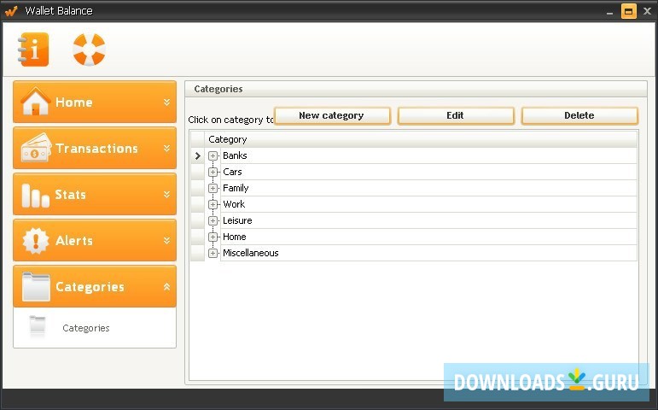This screenshot has height=410, width=658.
Task: Expand the Family category tree node
Action: pyautogui.click(x=213, y=188)
